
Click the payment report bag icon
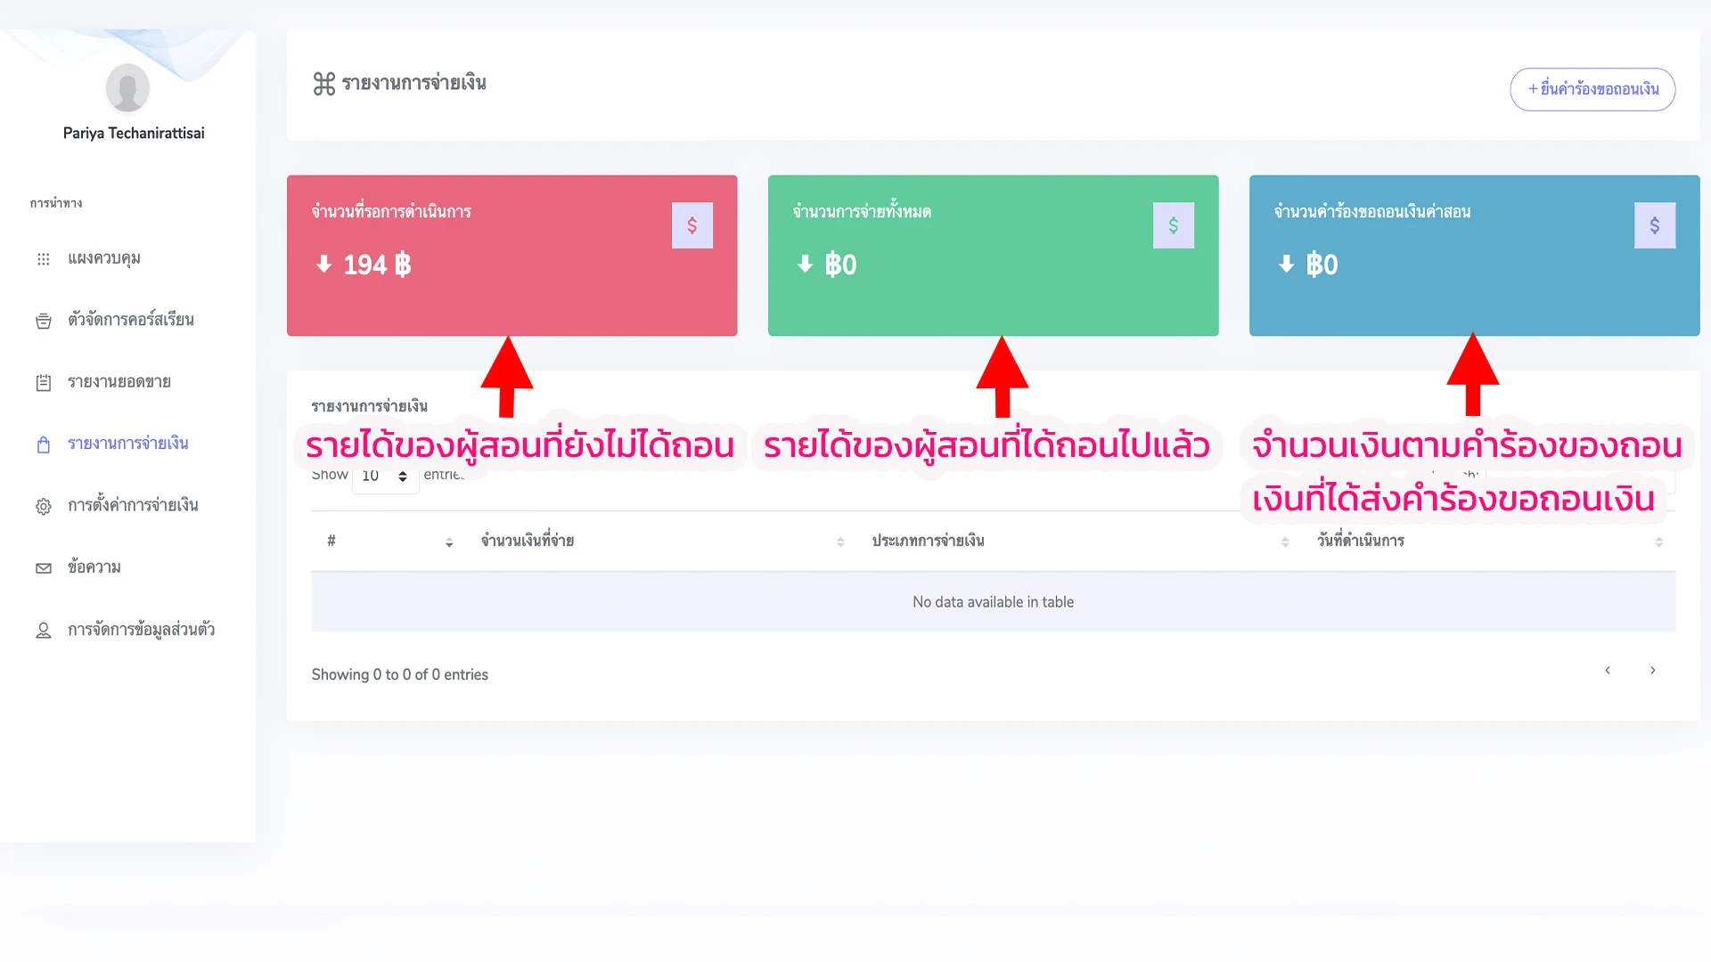click(x=43, y=444)
